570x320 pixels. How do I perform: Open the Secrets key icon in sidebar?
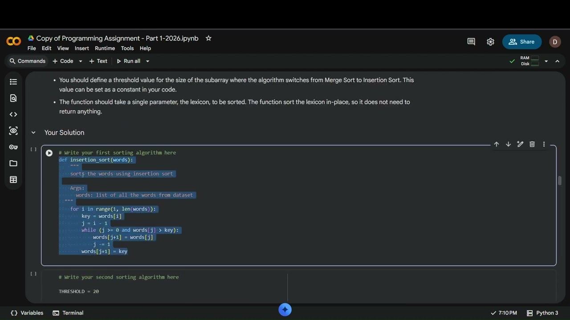(13, 147)
